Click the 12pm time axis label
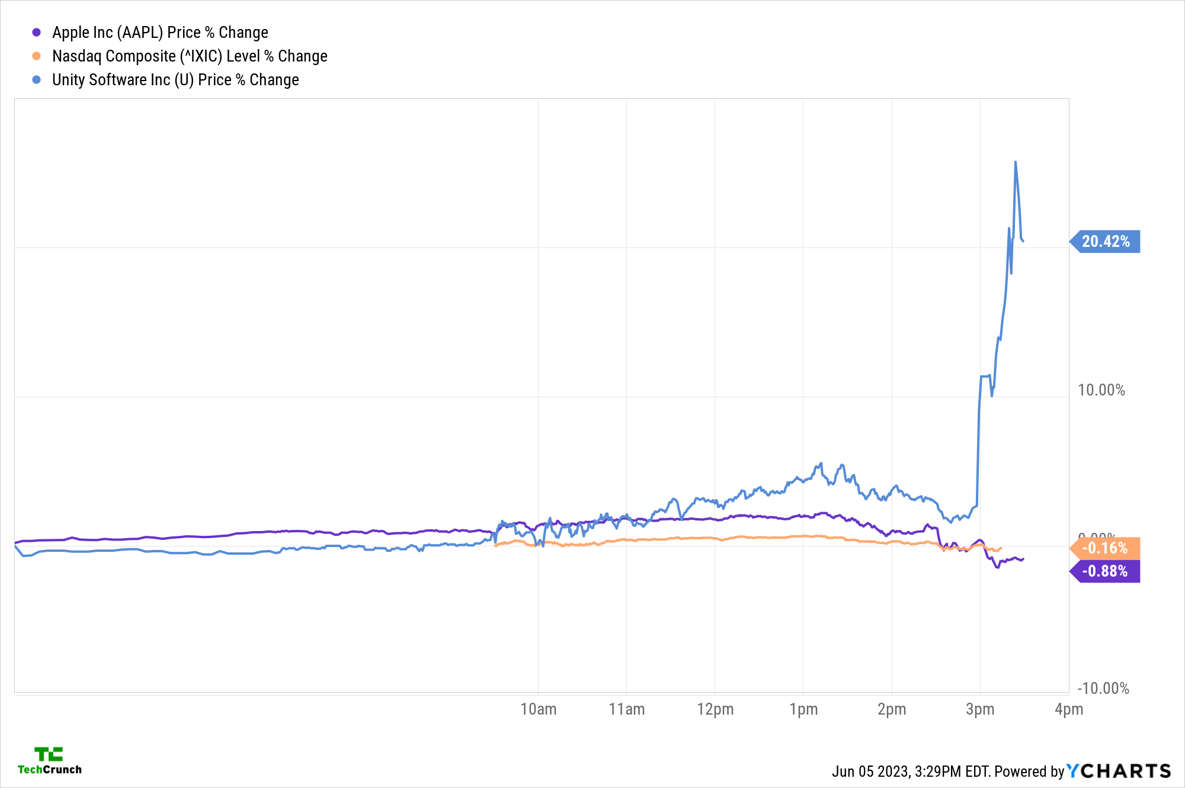 [x=715, y=709]
